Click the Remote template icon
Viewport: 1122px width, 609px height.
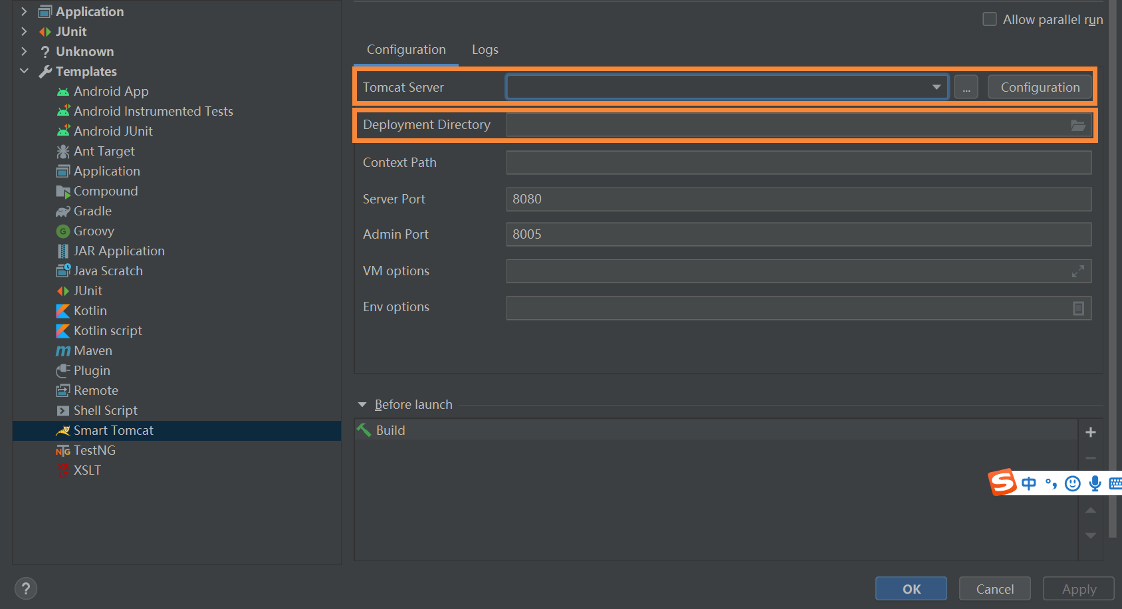point(63,391)
